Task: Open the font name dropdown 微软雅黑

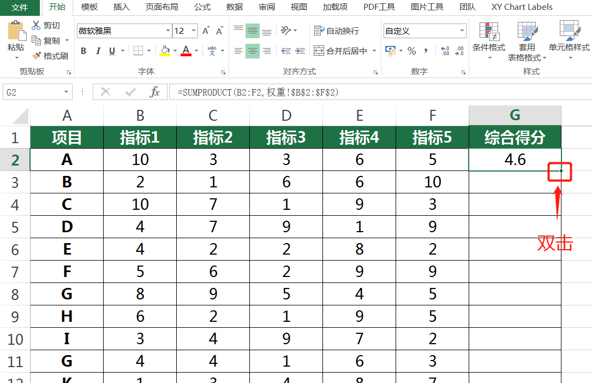Action: click(x=168, y=31)
